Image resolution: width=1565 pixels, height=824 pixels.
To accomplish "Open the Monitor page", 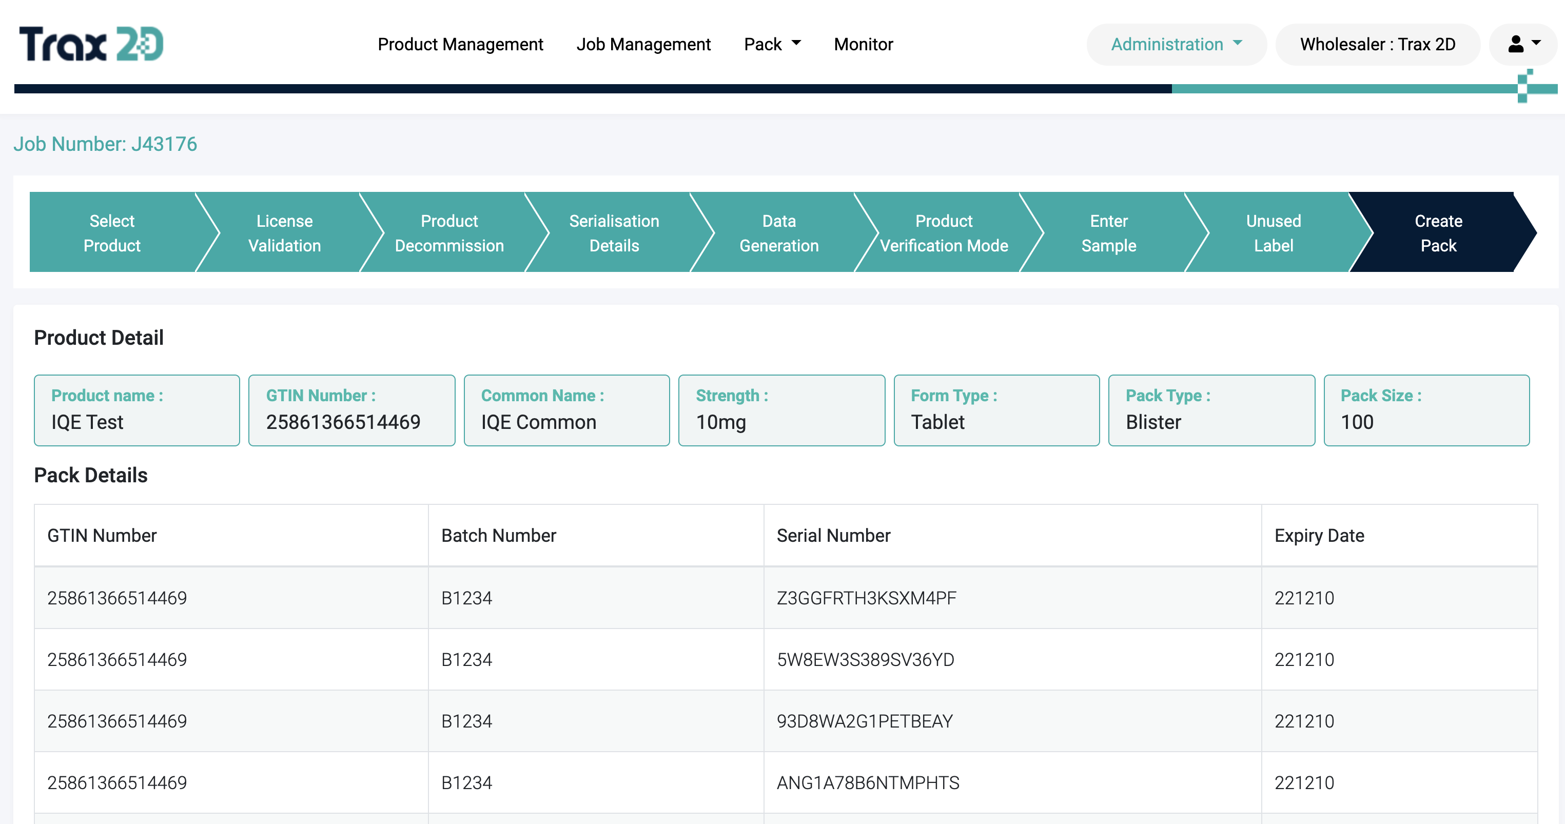I will (x=863, y=44).
